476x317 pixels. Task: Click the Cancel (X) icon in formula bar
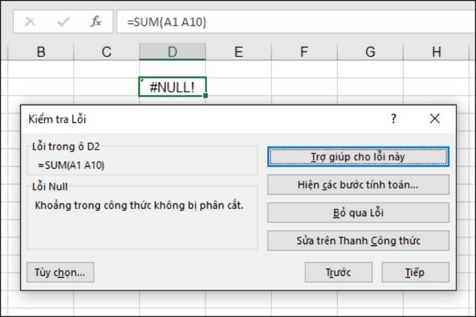pos(30,21)
